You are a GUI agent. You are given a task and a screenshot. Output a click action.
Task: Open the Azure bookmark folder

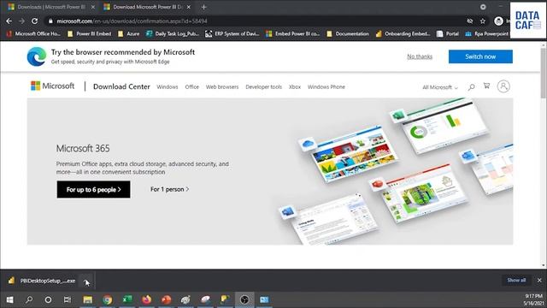(x=129, y=34)
